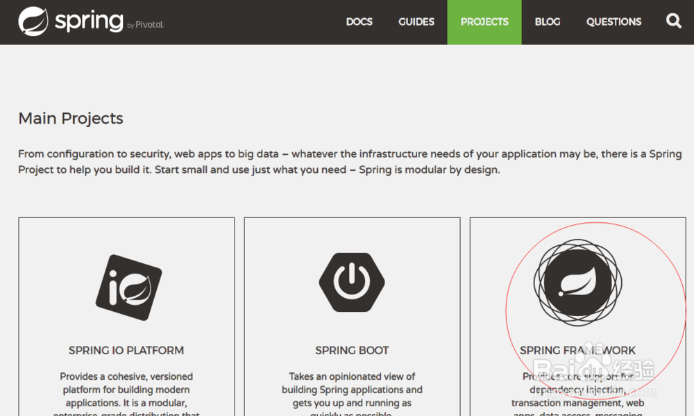Screen dimensions: 694x416
Task: Click the Spring IO Platform description text
Action: point(126,393)
